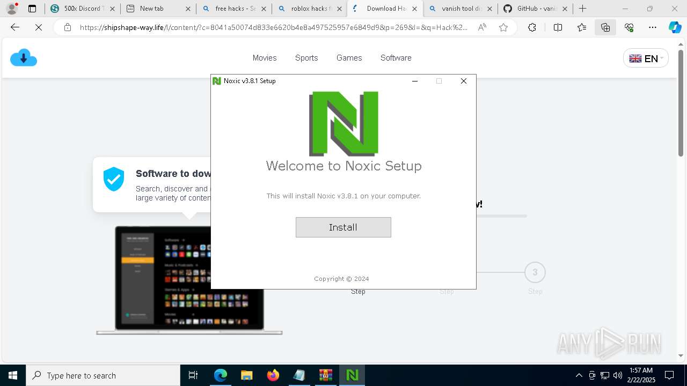Image resolution: width=687 pixels, height=386 pixels.
Task: Open the network tray icon
Action: [604, 375]
